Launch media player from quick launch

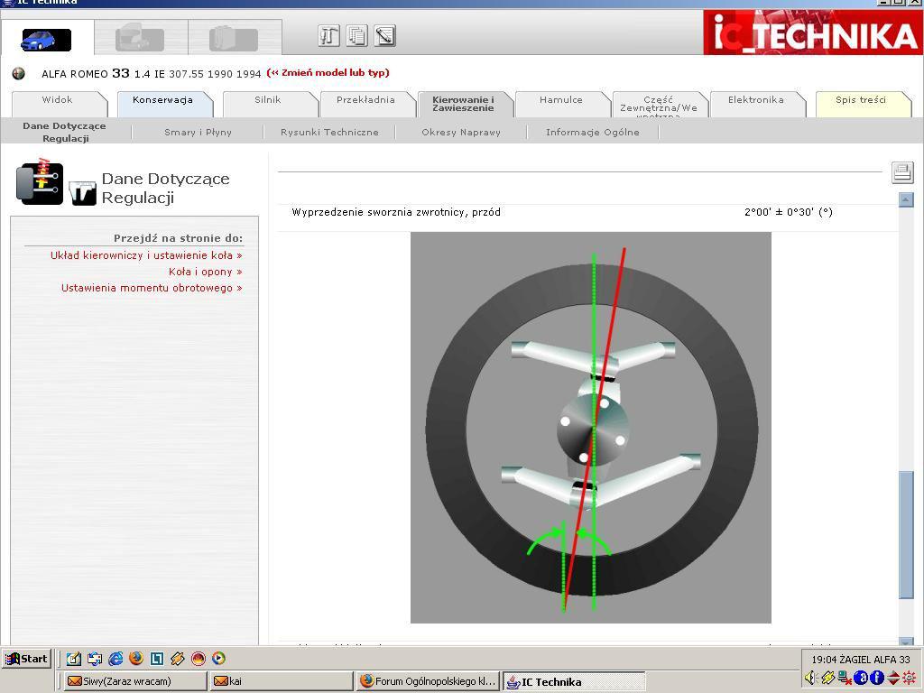pyautogui.click(x=218, y=658)
